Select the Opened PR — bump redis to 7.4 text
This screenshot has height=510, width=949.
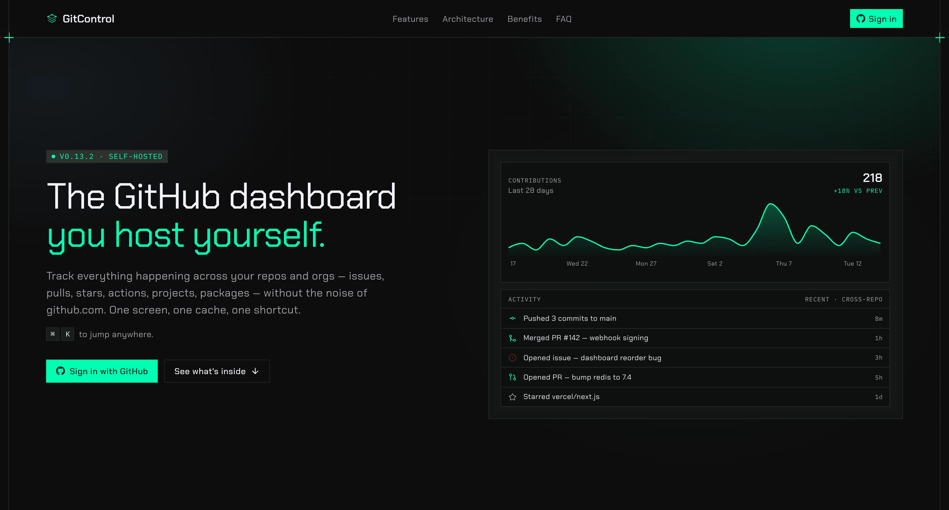click(577, 377)
